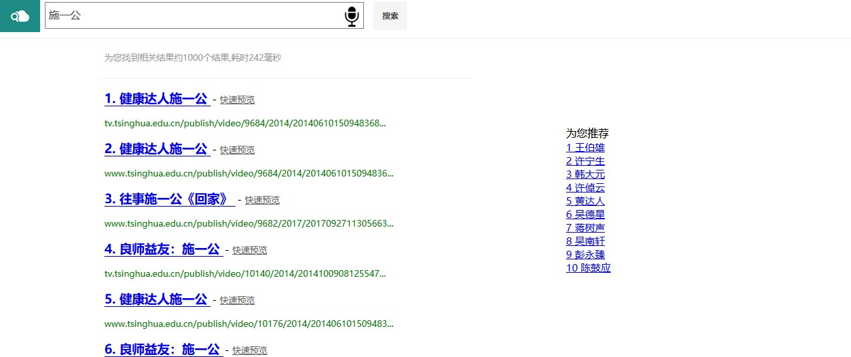Open 快速预览 for result 6

click(x=250, y=350)
